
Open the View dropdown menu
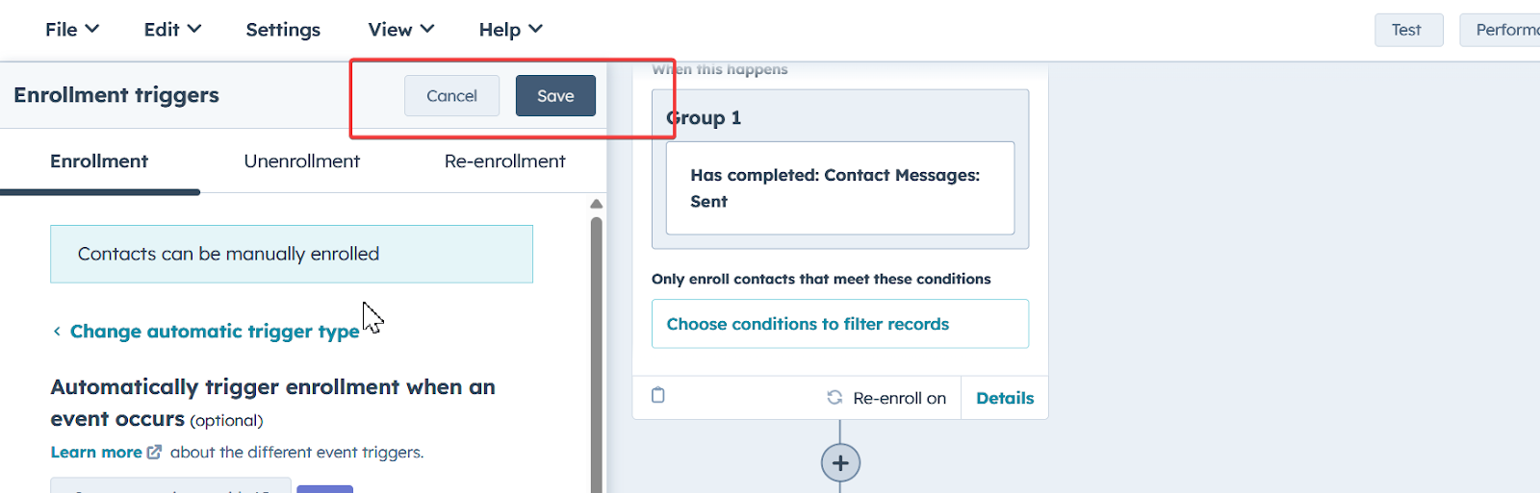(400, 30)
